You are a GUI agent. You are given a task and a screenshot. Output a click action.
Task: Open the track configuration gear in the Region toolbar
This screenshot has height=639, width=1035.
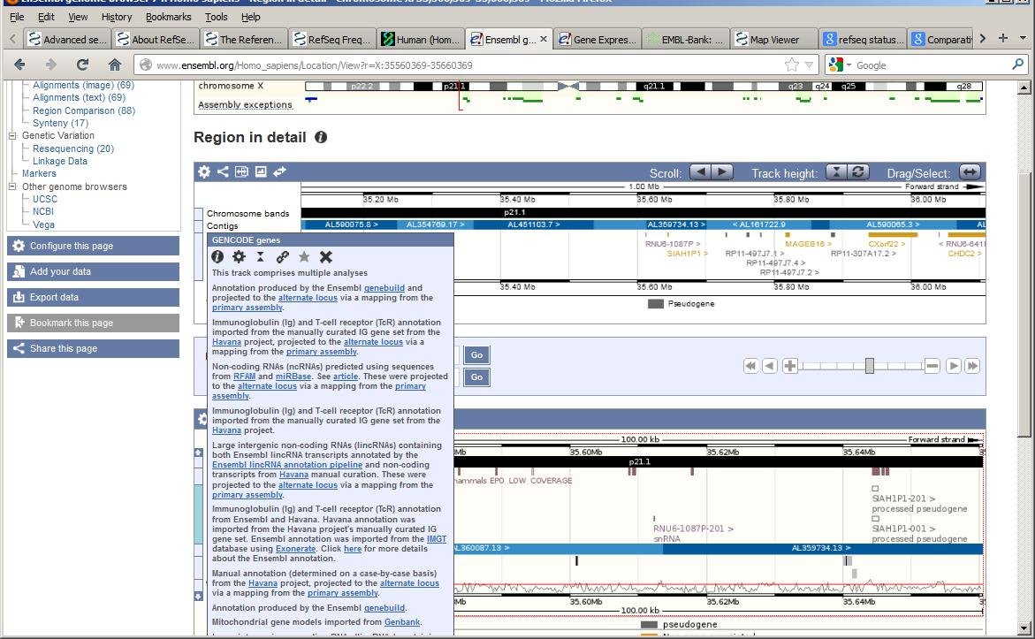(204, 171)
